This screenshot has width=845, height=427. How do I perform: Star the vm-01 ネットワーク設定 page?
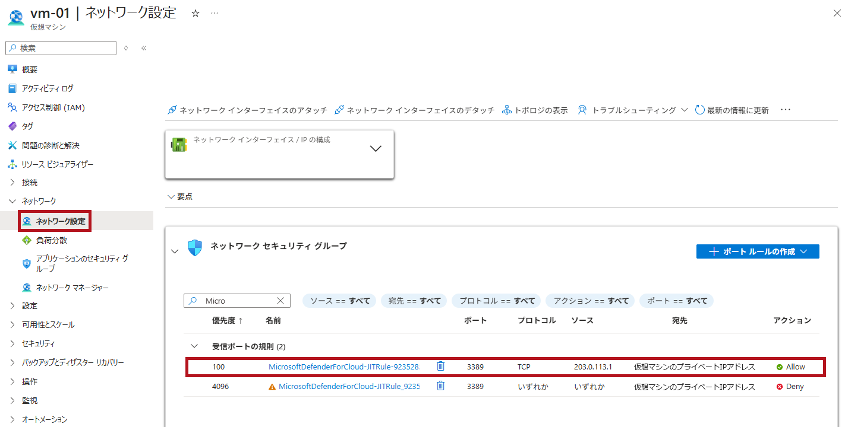point(195,12)
